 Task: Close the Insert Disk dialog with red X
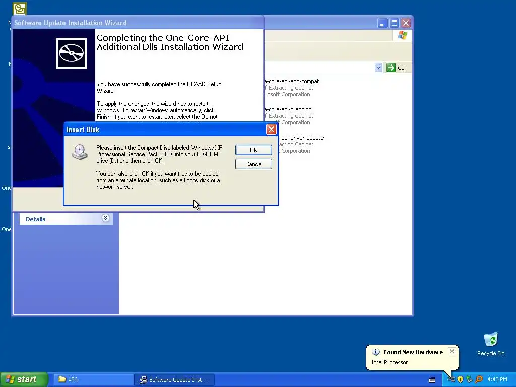point(271,130)
